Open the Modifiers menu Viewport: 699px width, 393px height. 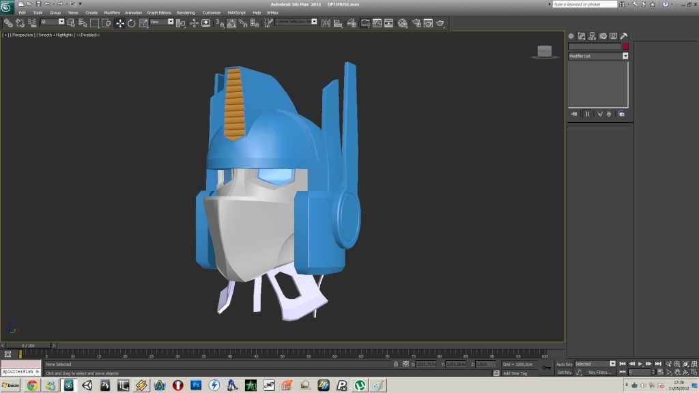coord(112,13)
